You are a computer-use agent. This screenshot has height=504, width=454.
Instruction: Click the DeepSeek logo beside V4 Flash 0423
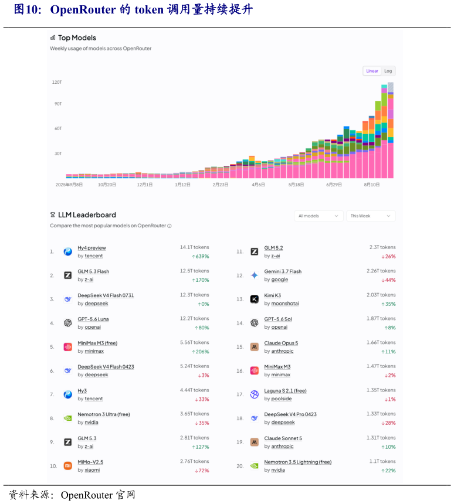[67, 370]
